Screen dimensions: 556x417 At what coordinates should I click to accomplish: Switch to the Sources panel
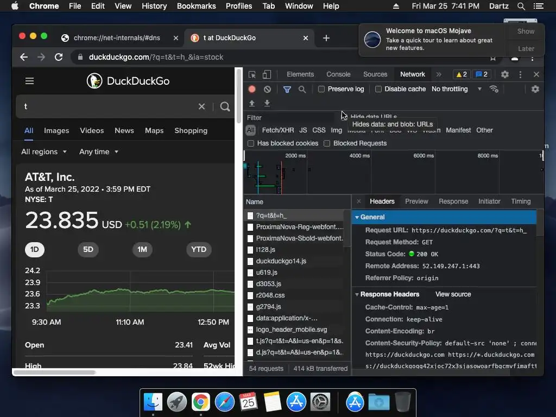tap(375, 74)
